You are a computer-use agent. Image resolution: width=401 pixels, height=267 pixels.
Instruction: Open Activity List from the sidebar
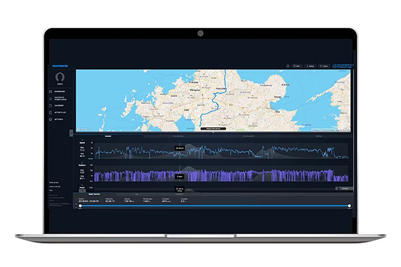coord(58,112)
